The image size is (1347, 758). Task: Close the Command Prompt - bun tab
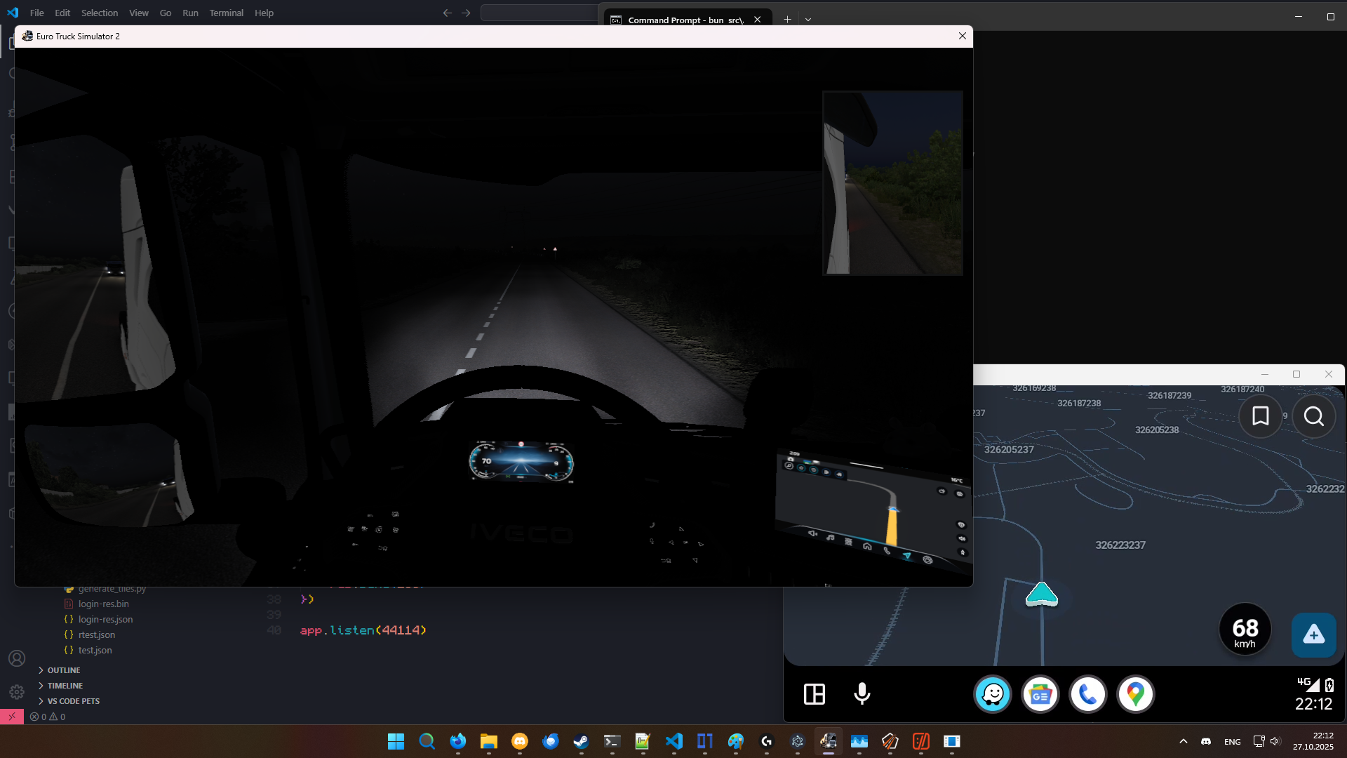pyautogui.click(x=757, y=20)
